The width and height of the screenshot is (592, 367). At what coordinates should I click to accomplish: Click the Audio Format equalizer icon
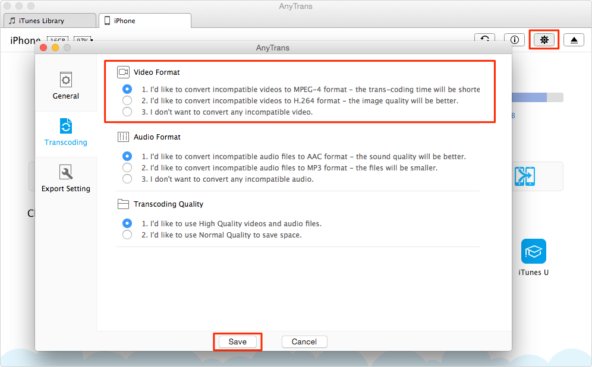[x=123, y=137]
